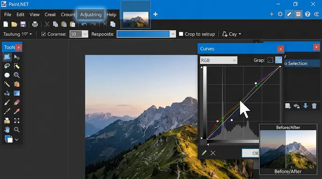
Task: Open the RGB channel dropdown
Action: [x=219, y=60]
